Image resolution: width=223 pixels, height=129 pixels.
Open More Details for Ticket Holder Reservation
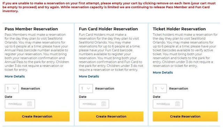click(163, 72)
